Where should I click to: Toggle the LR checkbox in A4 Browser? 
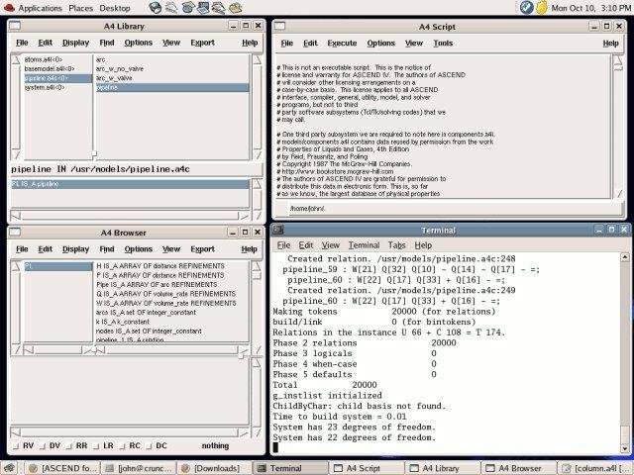pos(96,446)
